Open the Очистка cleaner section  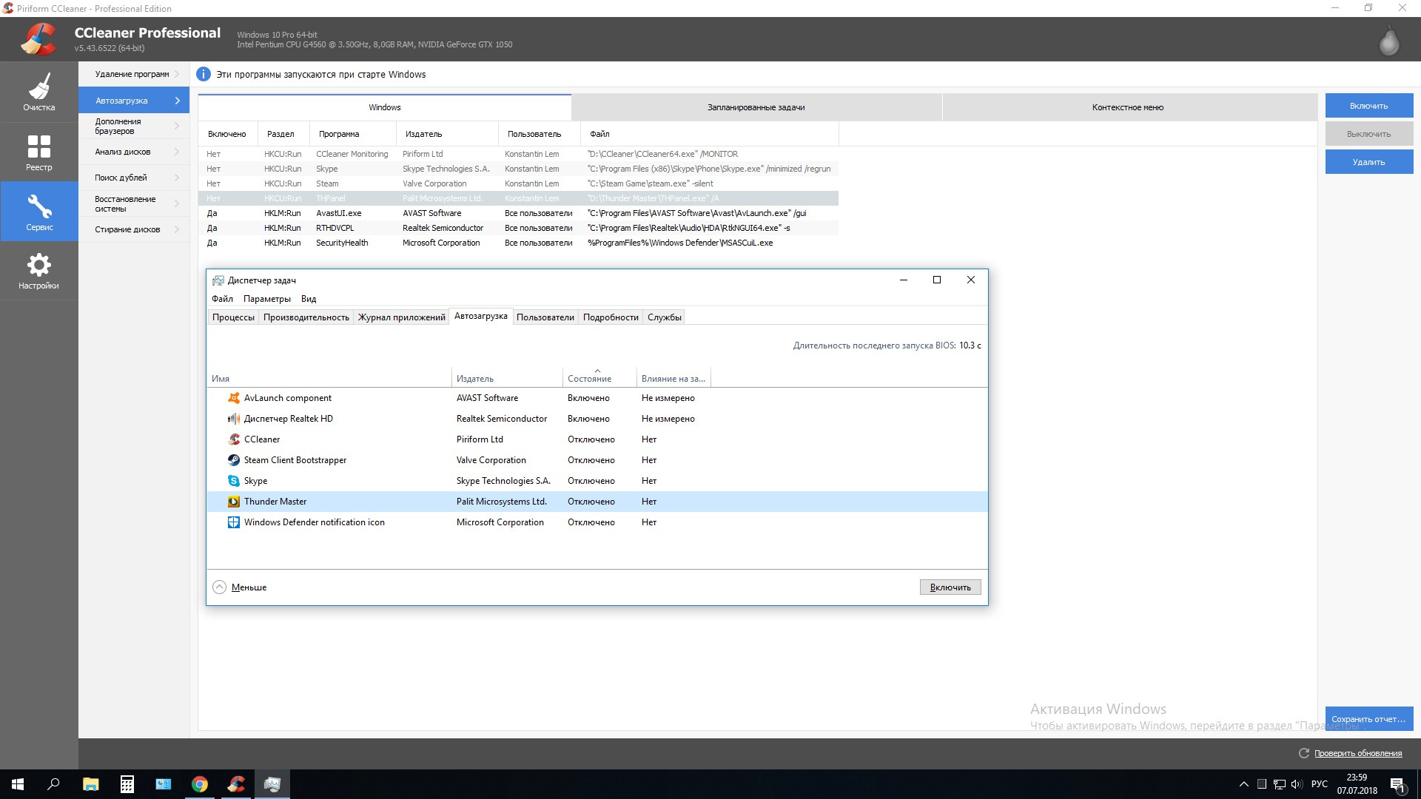(39, 92)
